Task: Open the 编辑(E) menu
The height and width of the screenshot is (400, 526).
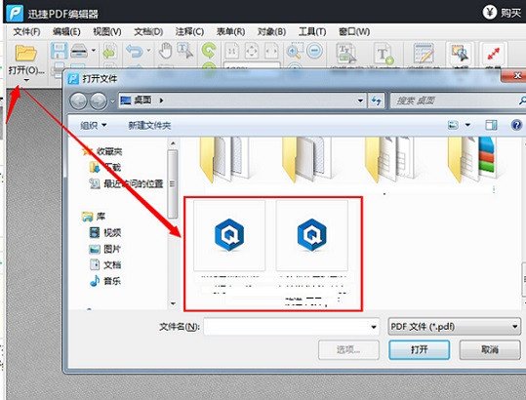Action: [66, 32]
